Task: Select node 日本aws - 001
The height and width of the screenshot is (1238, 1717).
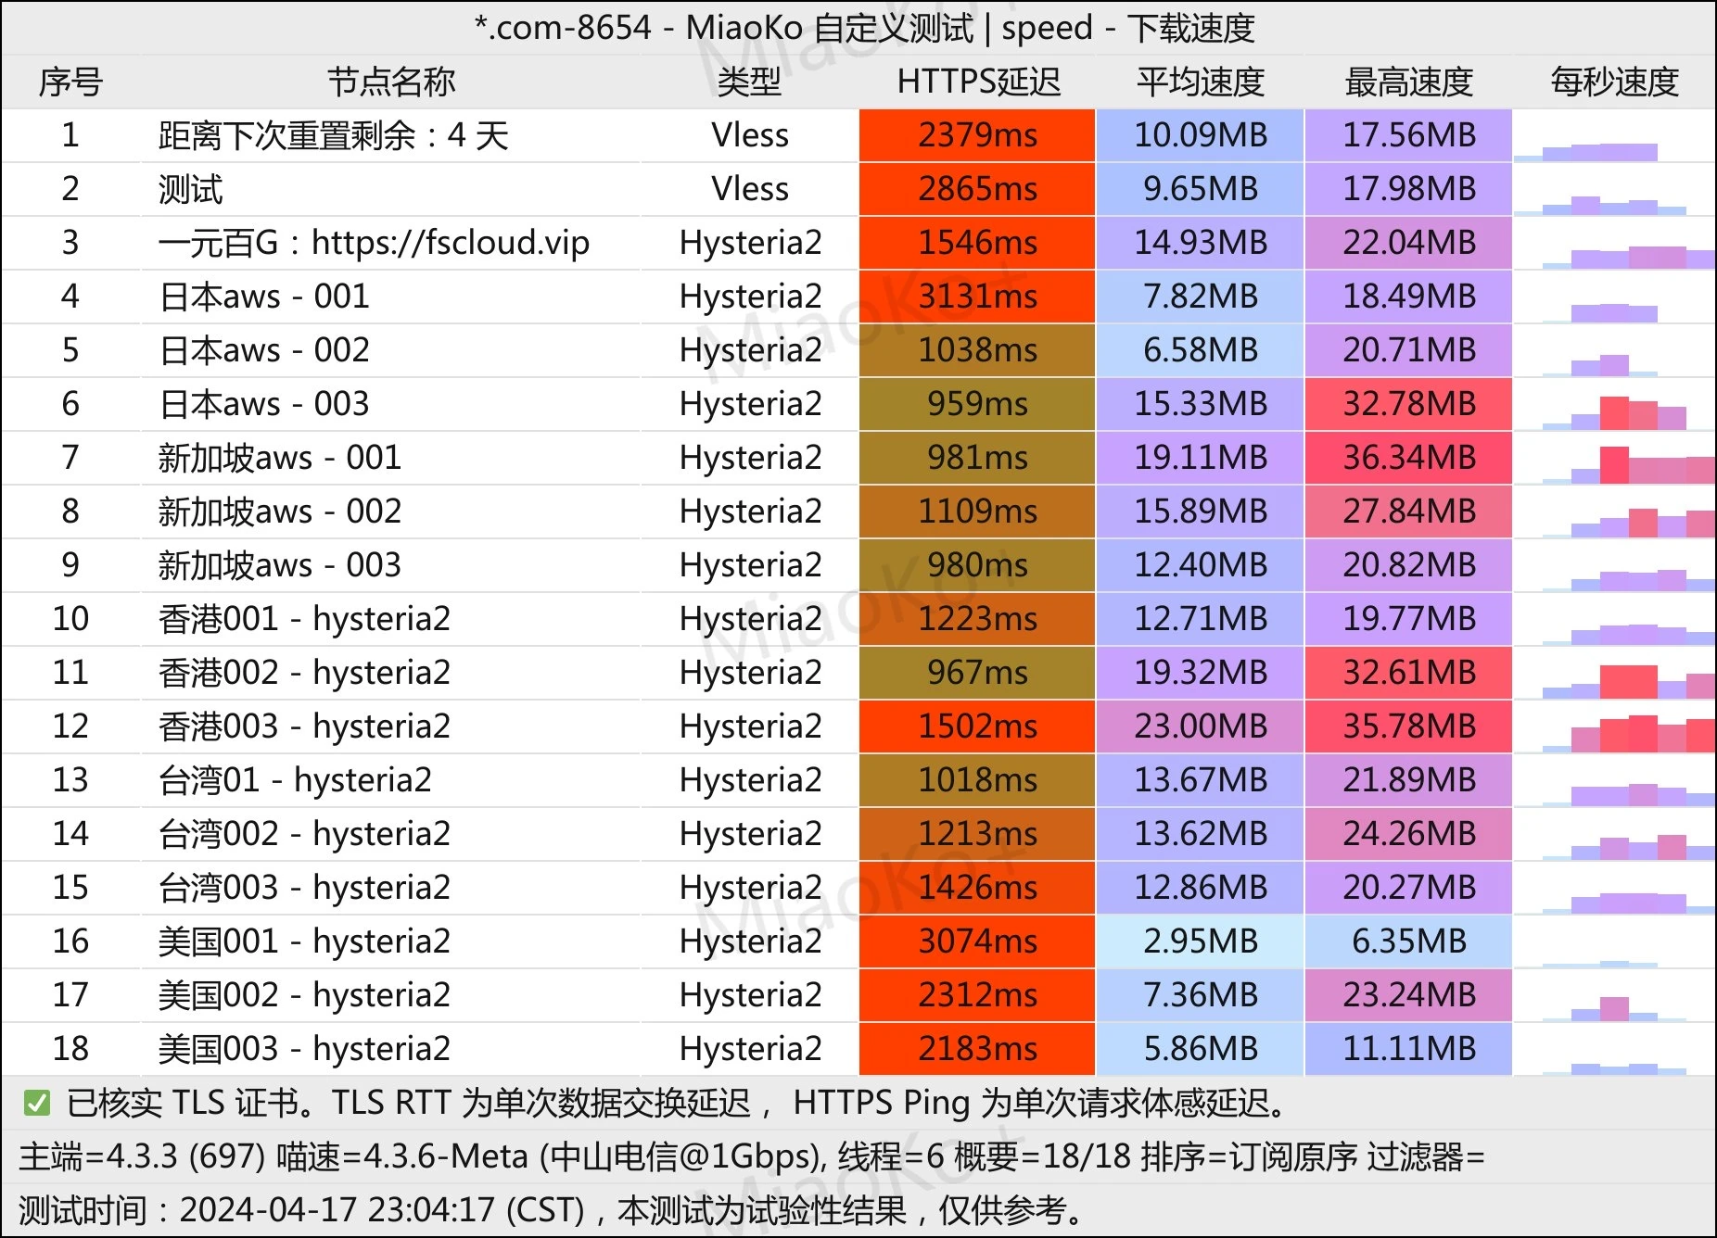Action: coord(264,297)
